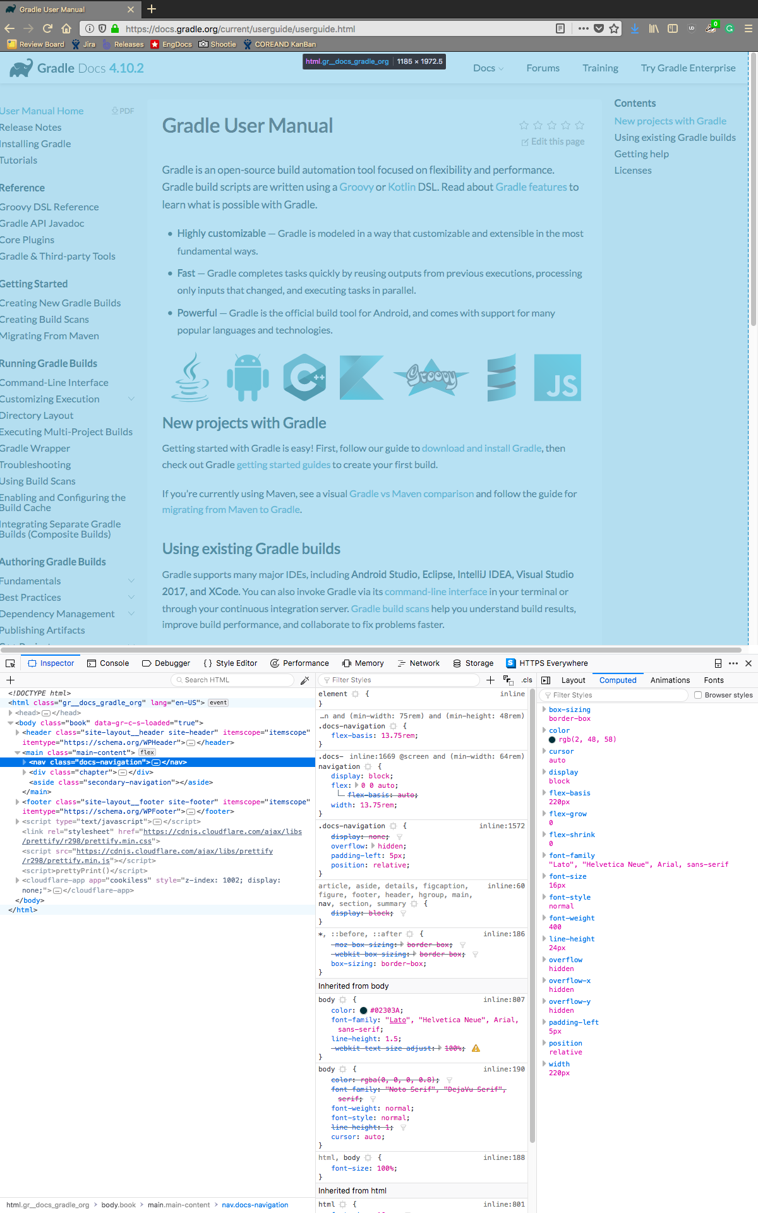Open the DevTools customize three-dot menu
The image size is (758, 1213).
[733, 663]
